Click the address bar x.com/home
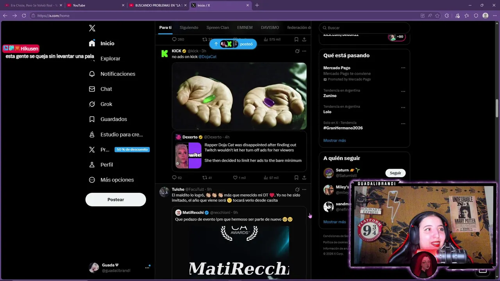500x281 pixels. pyautogui.click(x=223, y=16)
